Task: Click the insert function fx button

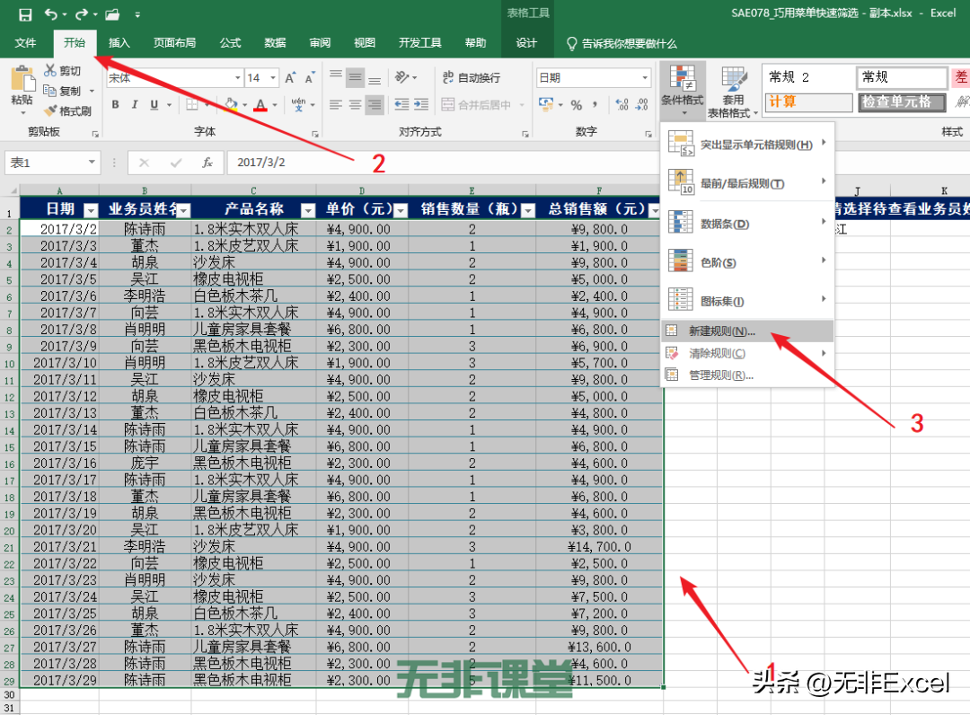Action: click(207, 163)
